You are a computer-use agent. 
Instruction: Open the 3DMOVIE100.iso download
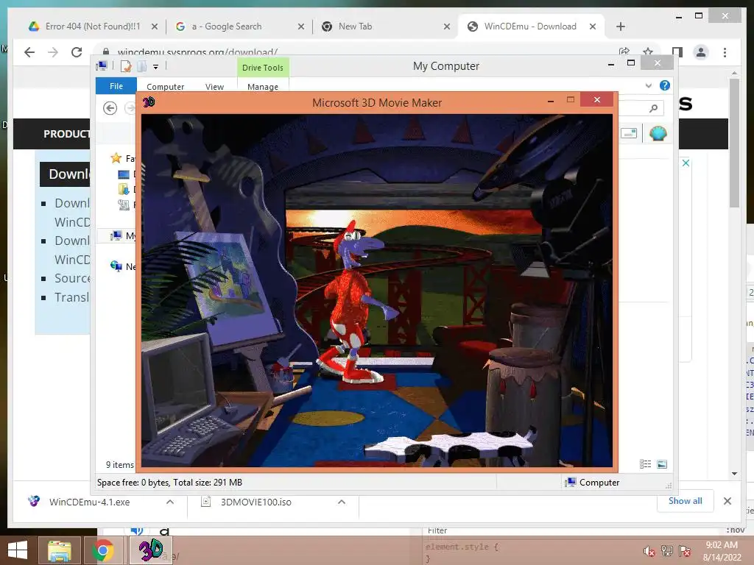256,502
